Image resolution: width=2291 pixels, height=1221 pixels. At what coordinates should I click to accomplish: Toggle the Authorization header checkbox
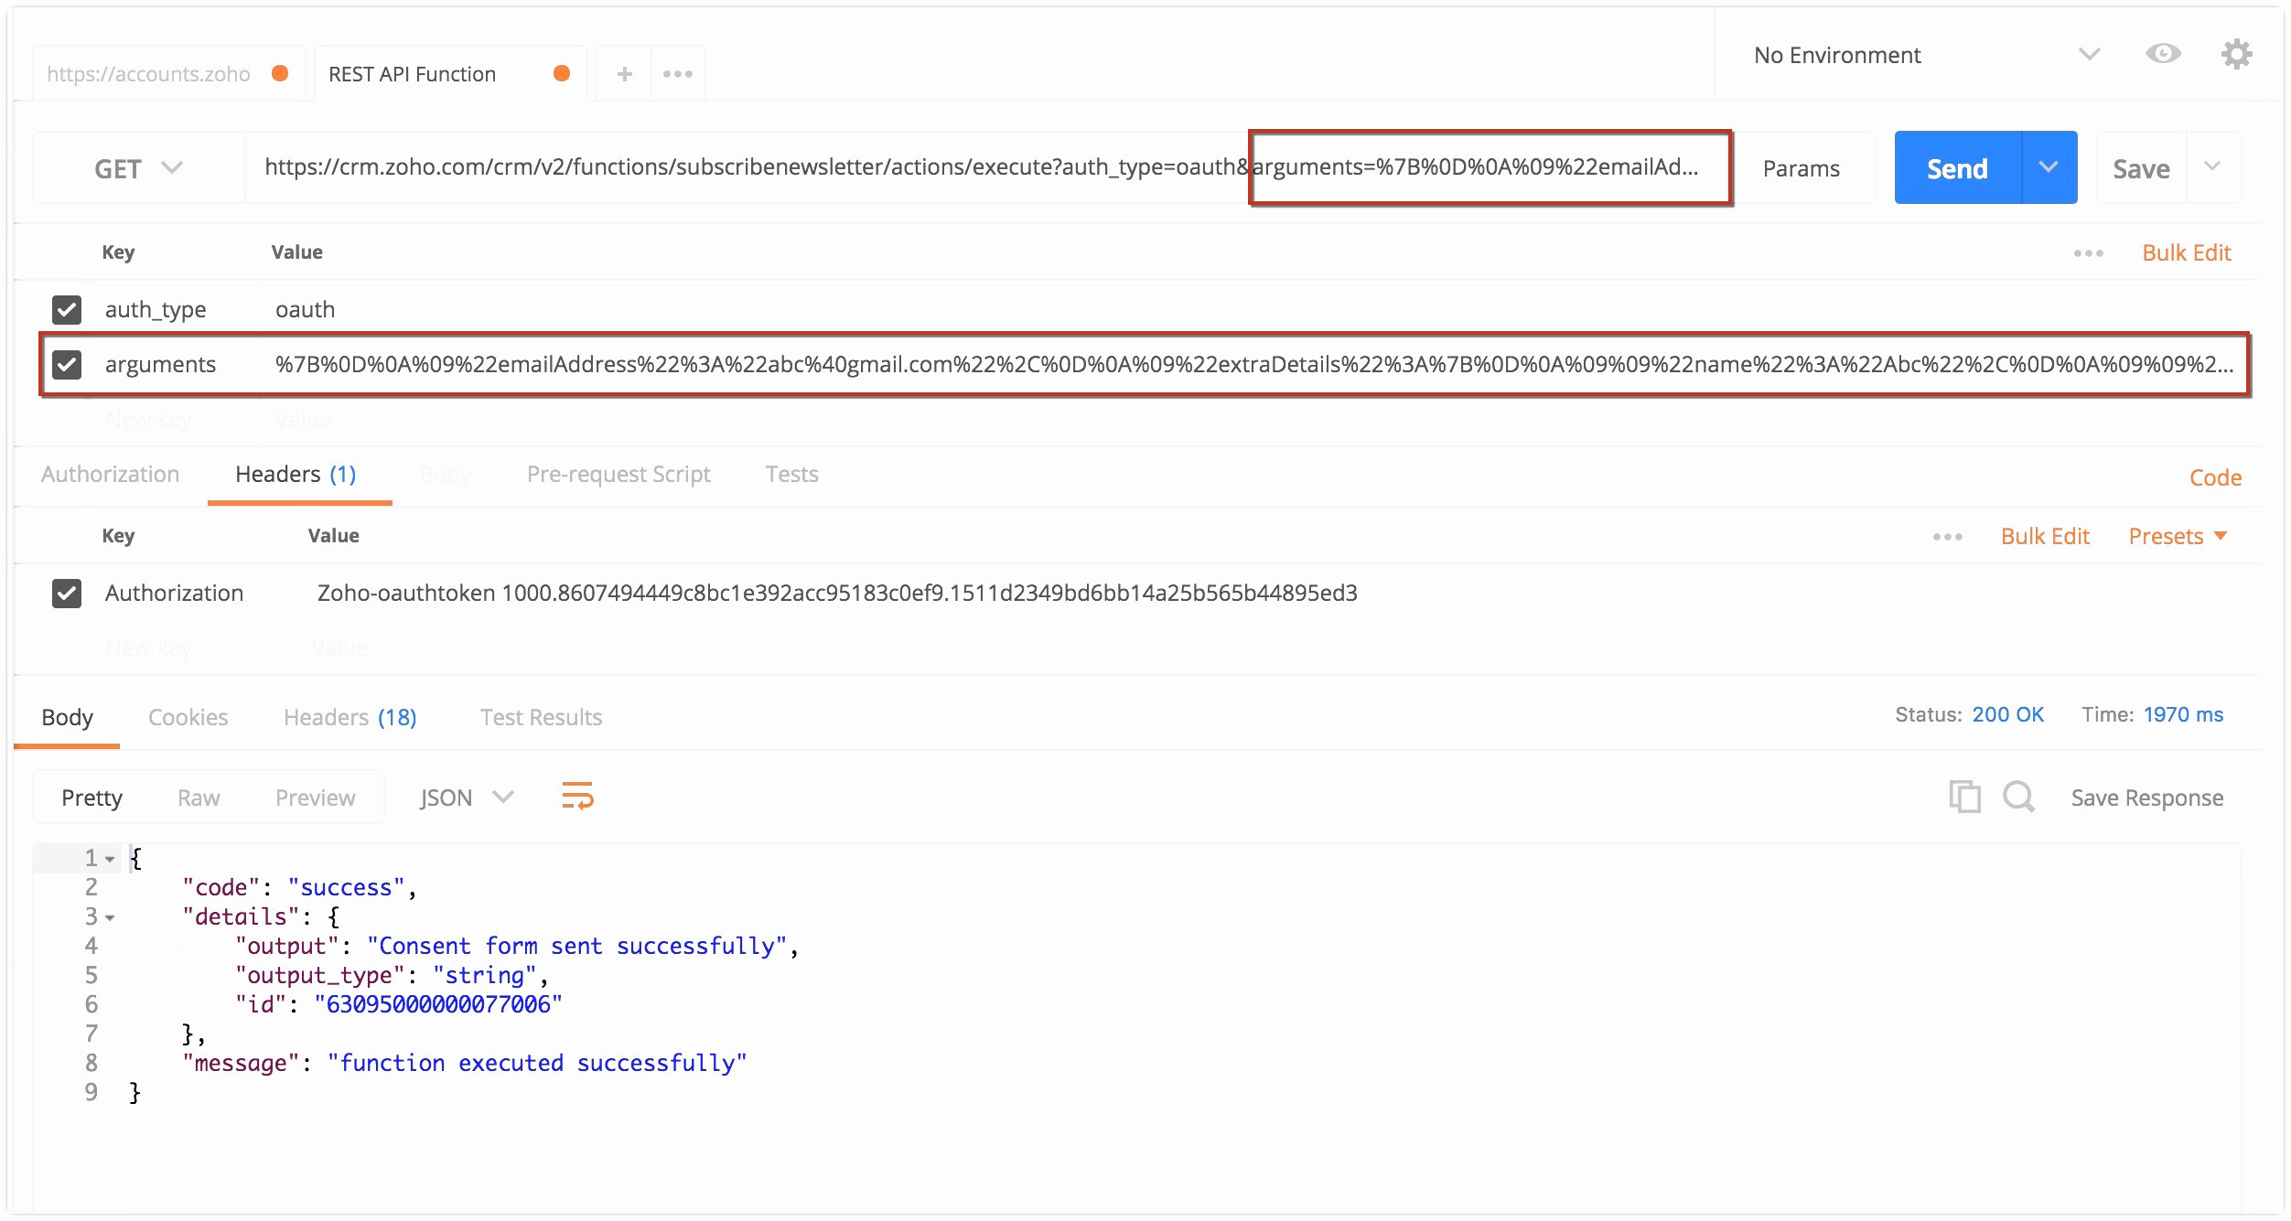pyautogui.click(x=67, y=593)
